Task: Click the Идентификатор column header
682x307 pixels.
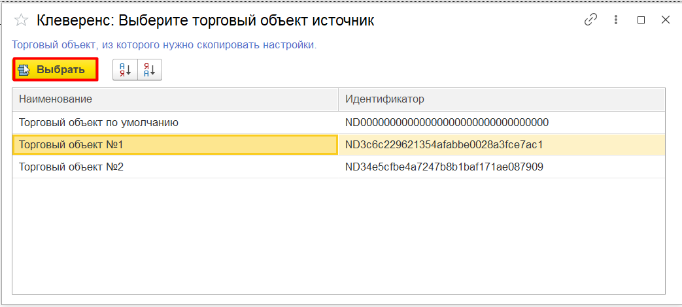Action: 502,99
